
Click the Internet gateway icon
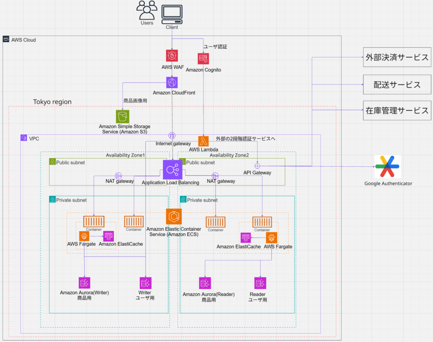(172, 135)
